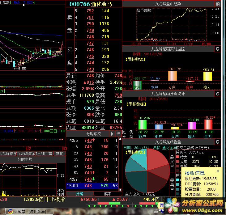Click the turnover value 1,282.5亿
Screen dimensions: 226x215
coord(33,199)
